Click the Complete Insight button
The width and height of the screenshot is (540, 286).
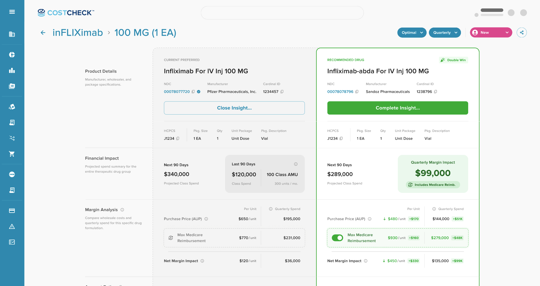click(x=398, y=108)
